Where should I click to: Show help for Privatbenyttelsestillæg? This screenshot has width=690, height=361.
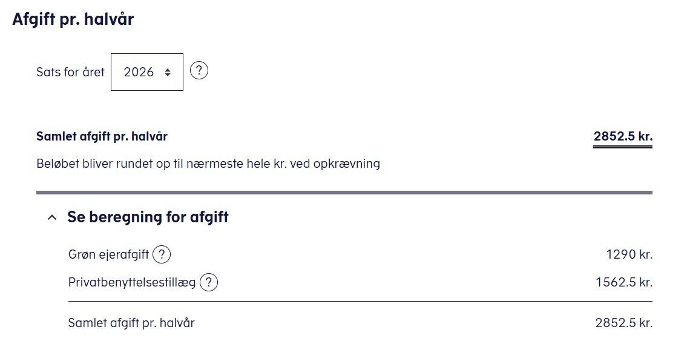(x=209, y=282)
